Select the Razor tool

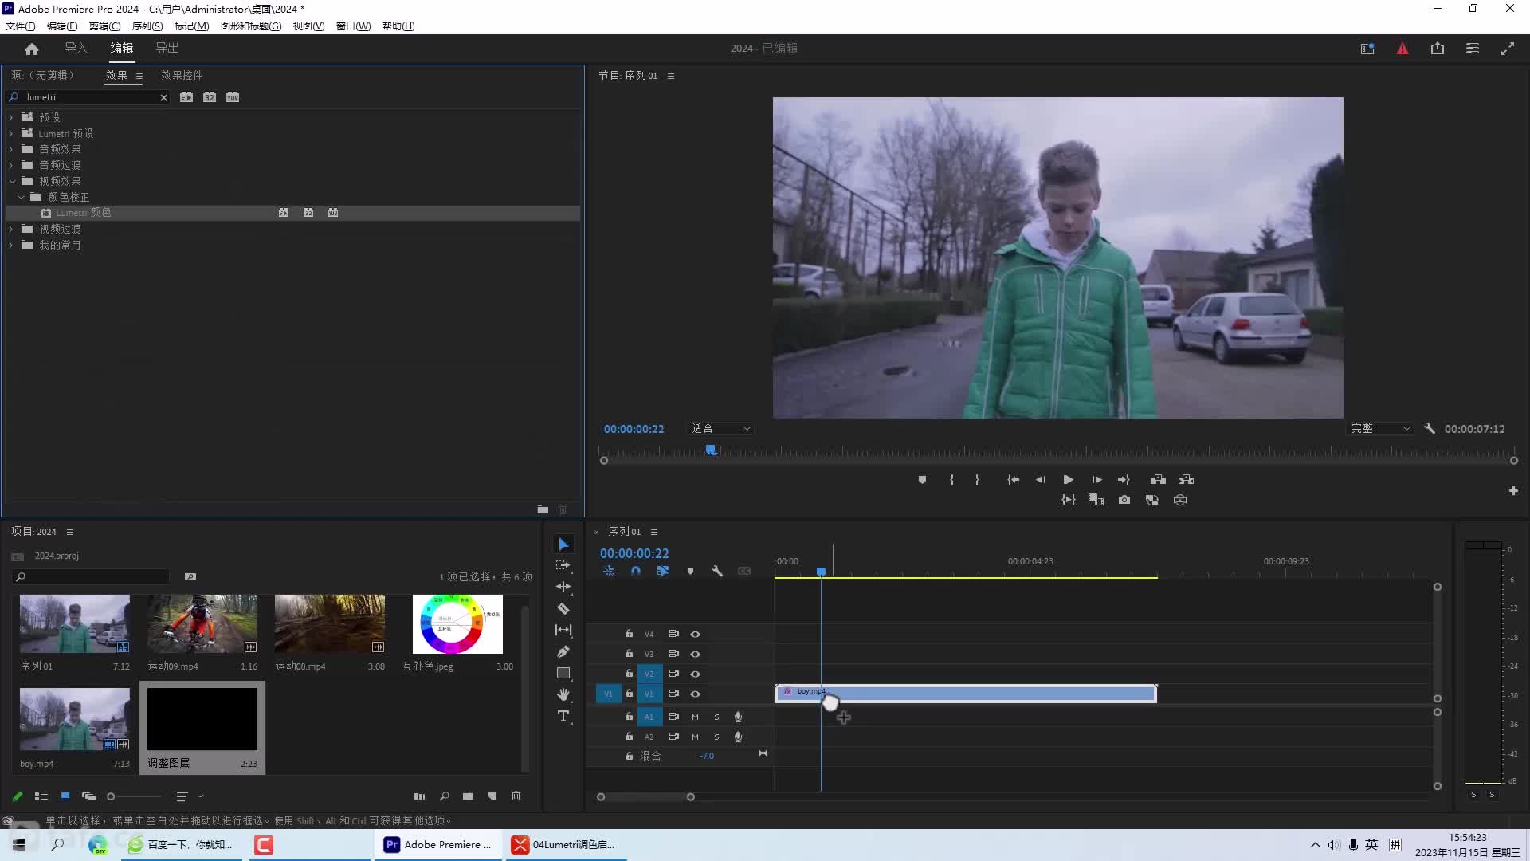pyautogui.click(x=563, y=608)
